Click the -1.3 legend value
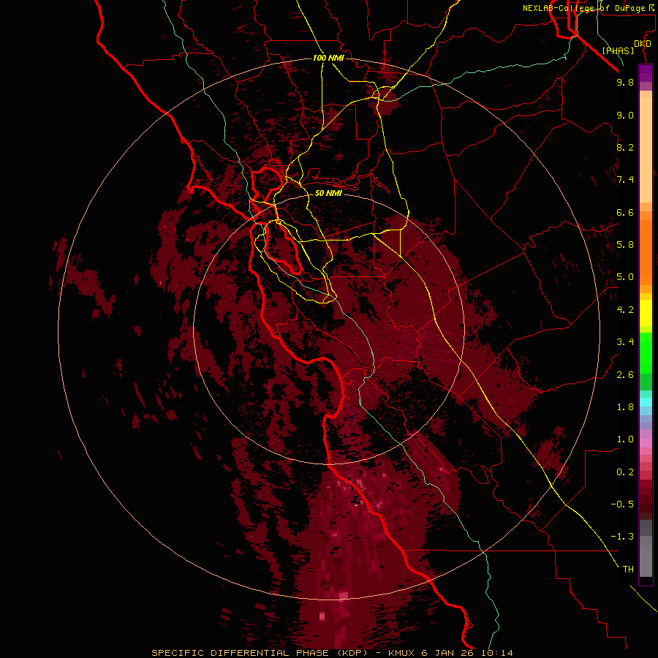The image size is (658, 658). (x=622, y=537)
